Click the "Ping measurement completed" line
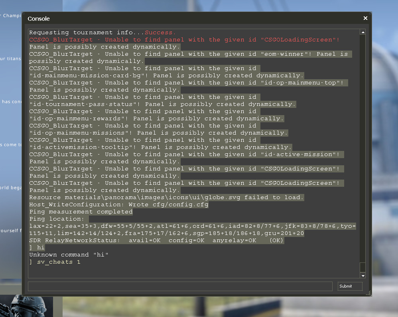The image size is (398, 317). click(81, 211)
